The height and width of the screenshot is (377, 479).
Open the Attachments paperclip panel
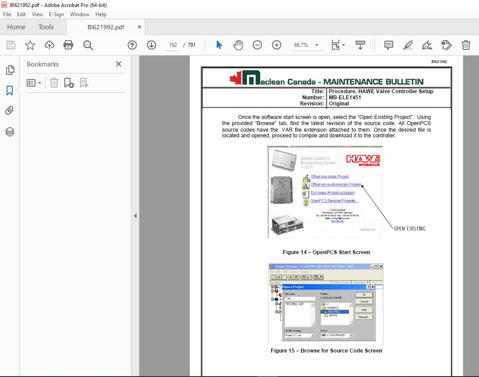click(x=10, y=111)
